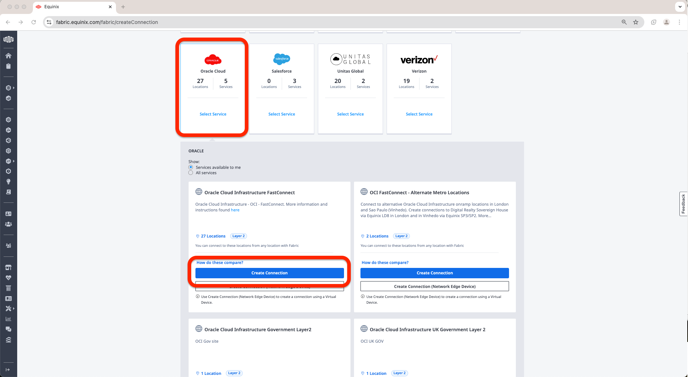Follow the 'here' link in FastConnect description
This screenshot has height=377, width=688.
[x=235, y=210]
